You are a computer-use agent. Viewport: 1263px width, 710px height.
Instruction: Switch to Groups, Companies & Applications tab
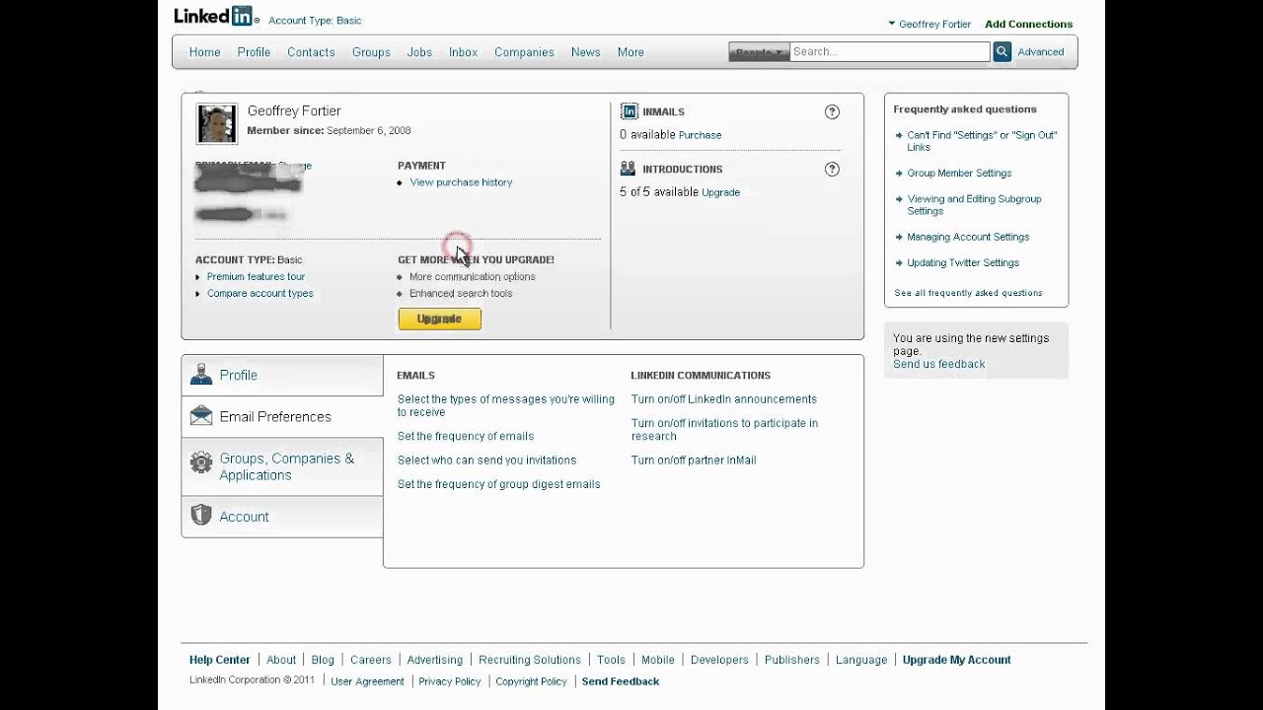click(282, 466)
